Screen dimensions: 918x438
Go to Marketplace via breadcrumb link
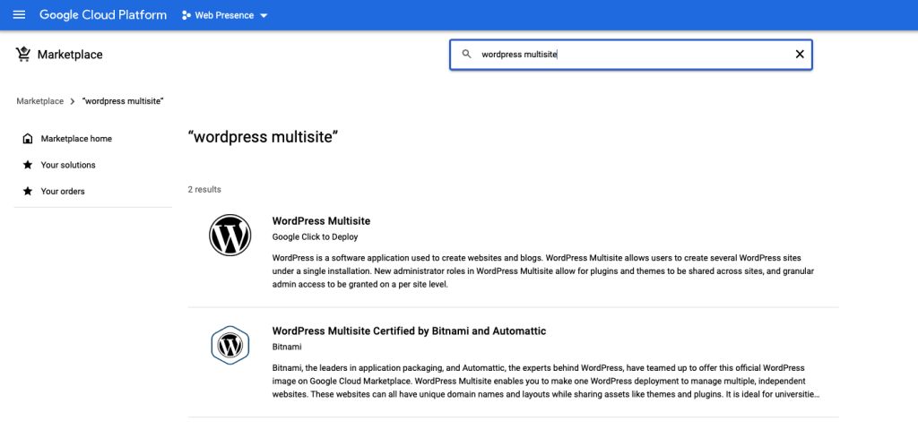coord(39,101)
